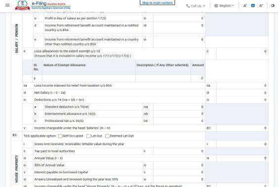
Task: Click the Professional tax u/s 16(iii) amount field
Action: tap(179, 121)
